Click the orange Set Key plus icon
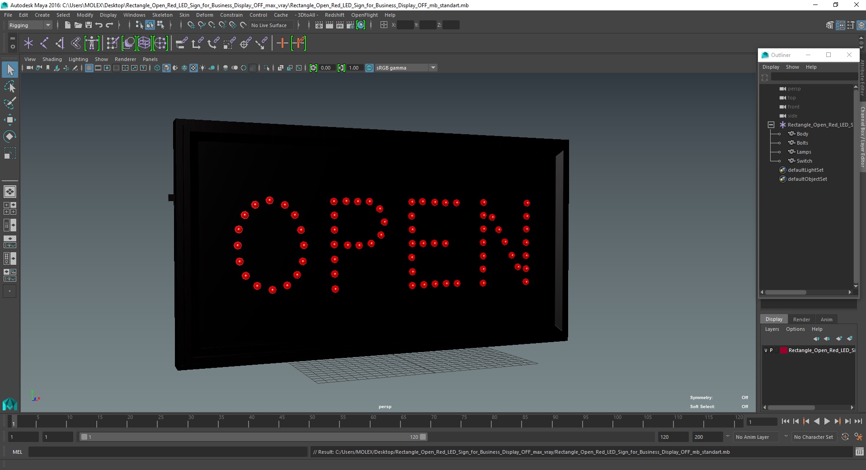Viewport: 866px width, 470px height. (282, 43)
